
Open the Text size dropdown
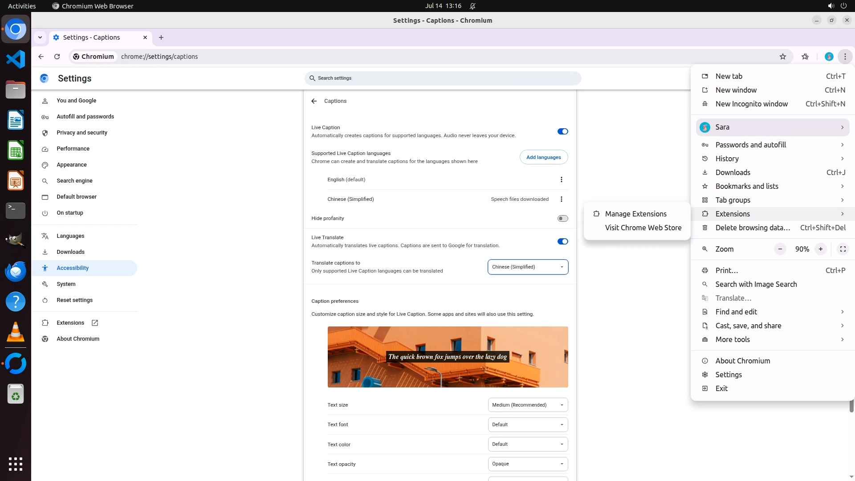pos(528,405)
